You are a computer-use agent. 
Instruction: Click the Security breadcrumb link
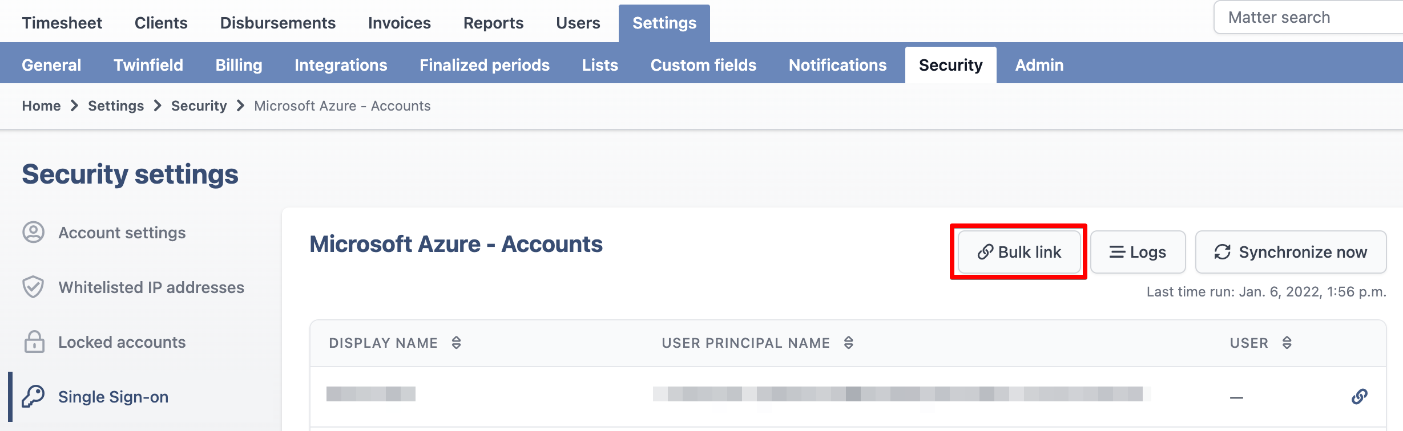[x=199, y=106]
